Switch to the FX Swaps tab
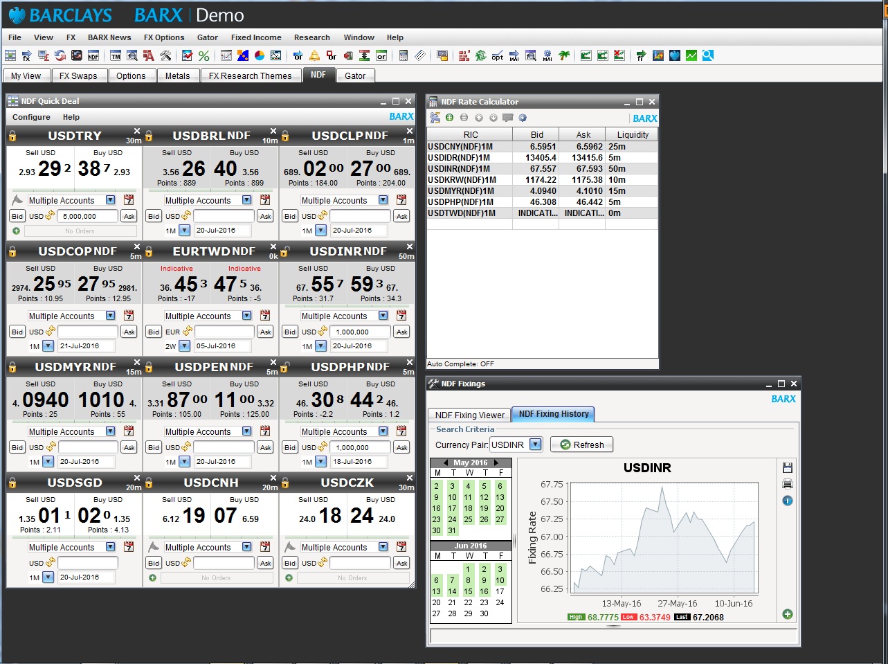Viewport: 888px width, 664px height. click(78, 75)
